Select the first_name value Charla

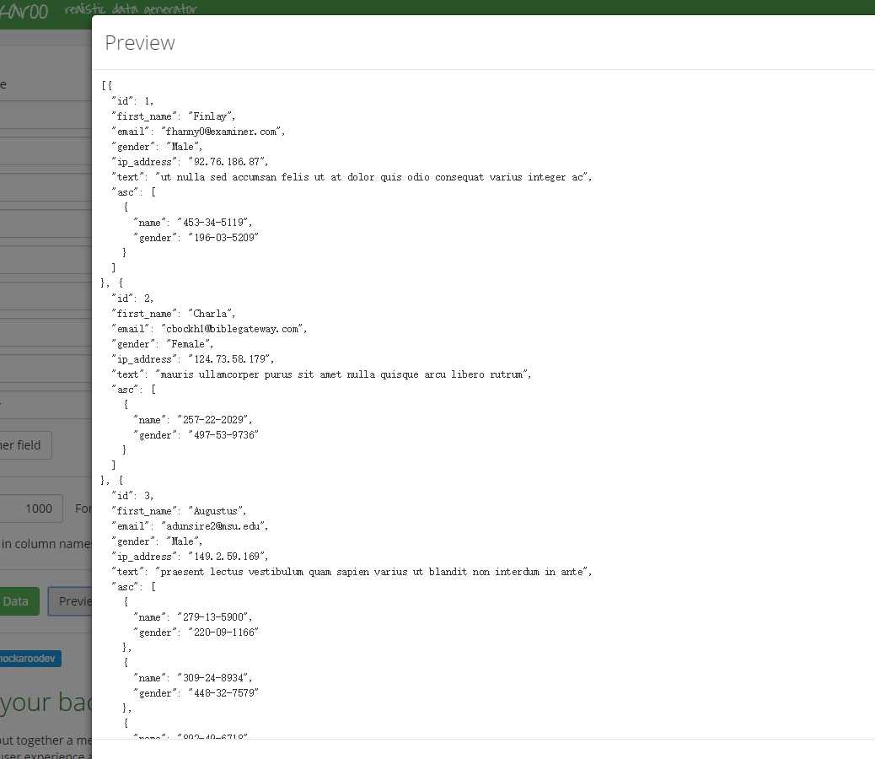point(212,314)
